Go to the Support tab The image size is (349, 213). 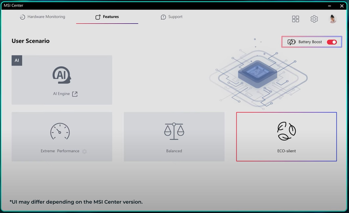point(171,17)
